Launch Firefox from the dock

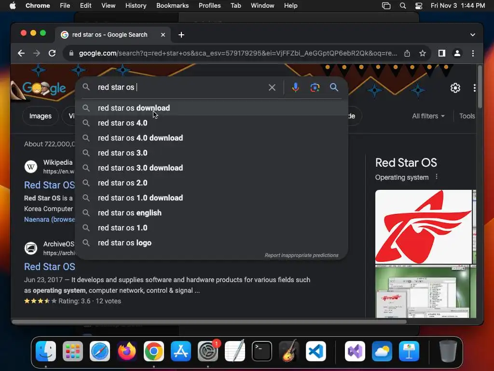(x=127, y=351)
